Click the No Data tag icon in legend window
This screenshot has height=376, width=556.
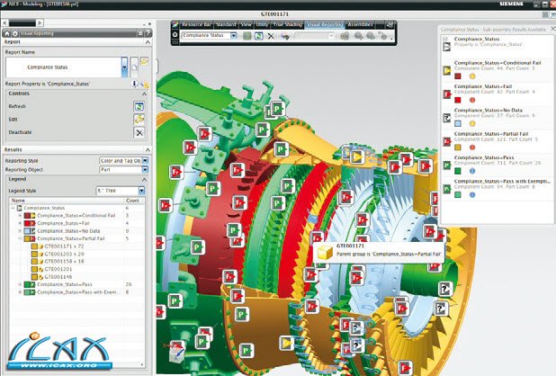click(x=447, y=118)
